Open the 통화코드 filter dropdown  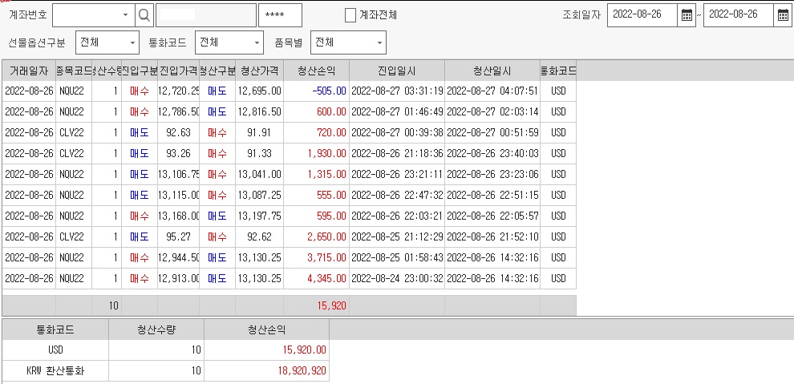click(257, 42)
